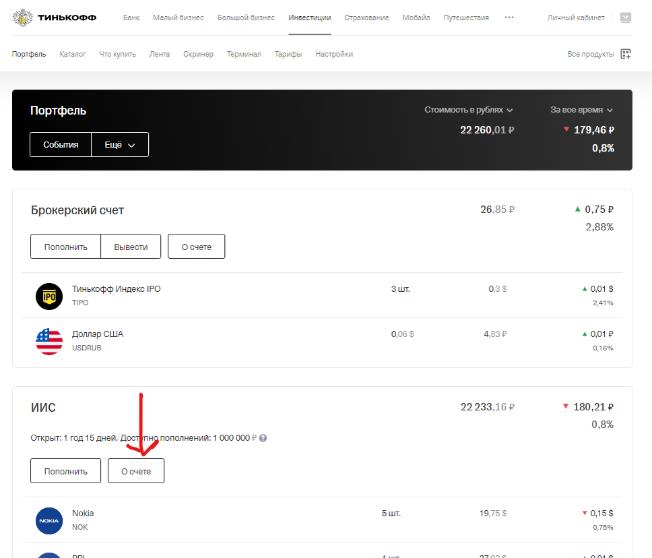Image resolution: width=652 pixels, height=558 pixels.
Task: Click the Tinkoff Index IPO ticker icon
Action: 48,296
